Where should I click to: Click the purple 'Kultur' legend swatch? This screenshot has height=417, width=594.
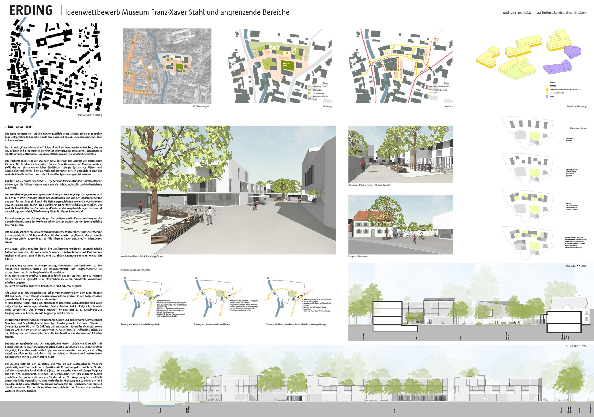tap(547, 96)
